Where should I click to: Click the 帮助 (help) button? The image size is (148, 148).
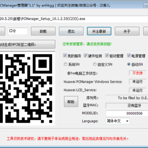click(x=71, y=102)
